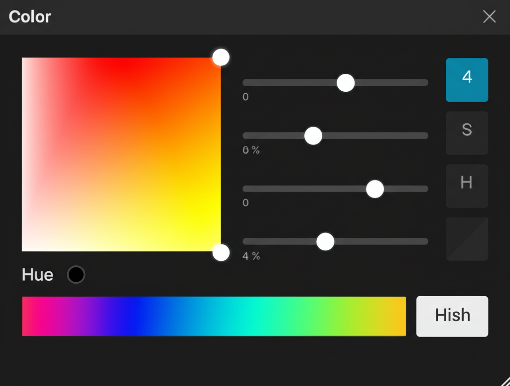510x386 pixels.
Task: Click the slider knob above "6 %"
Action: click(x=313, y=136)
